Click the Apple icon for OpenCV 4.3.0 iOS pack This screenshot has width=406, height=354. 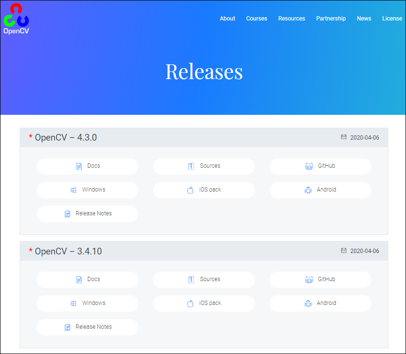click(x=190, y=190)
